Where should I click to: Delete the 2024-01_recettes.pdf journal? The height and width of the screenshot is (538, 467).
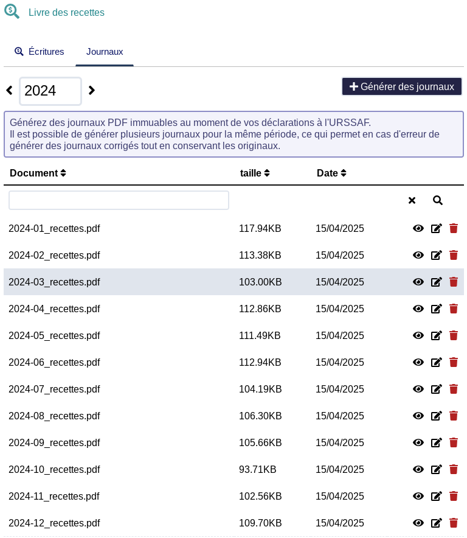(x=453, y=228)
